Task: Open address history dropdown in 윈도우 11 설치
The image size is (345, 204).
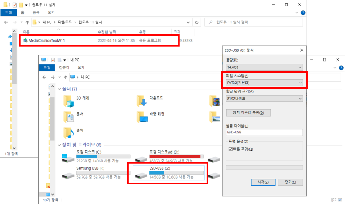Action: (188, 22)
